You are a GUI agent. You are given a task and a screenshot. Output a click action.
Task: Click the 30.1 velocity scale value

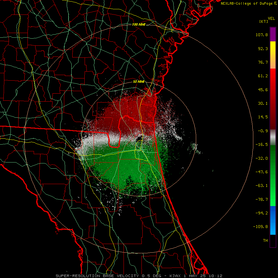click(263, 103)
